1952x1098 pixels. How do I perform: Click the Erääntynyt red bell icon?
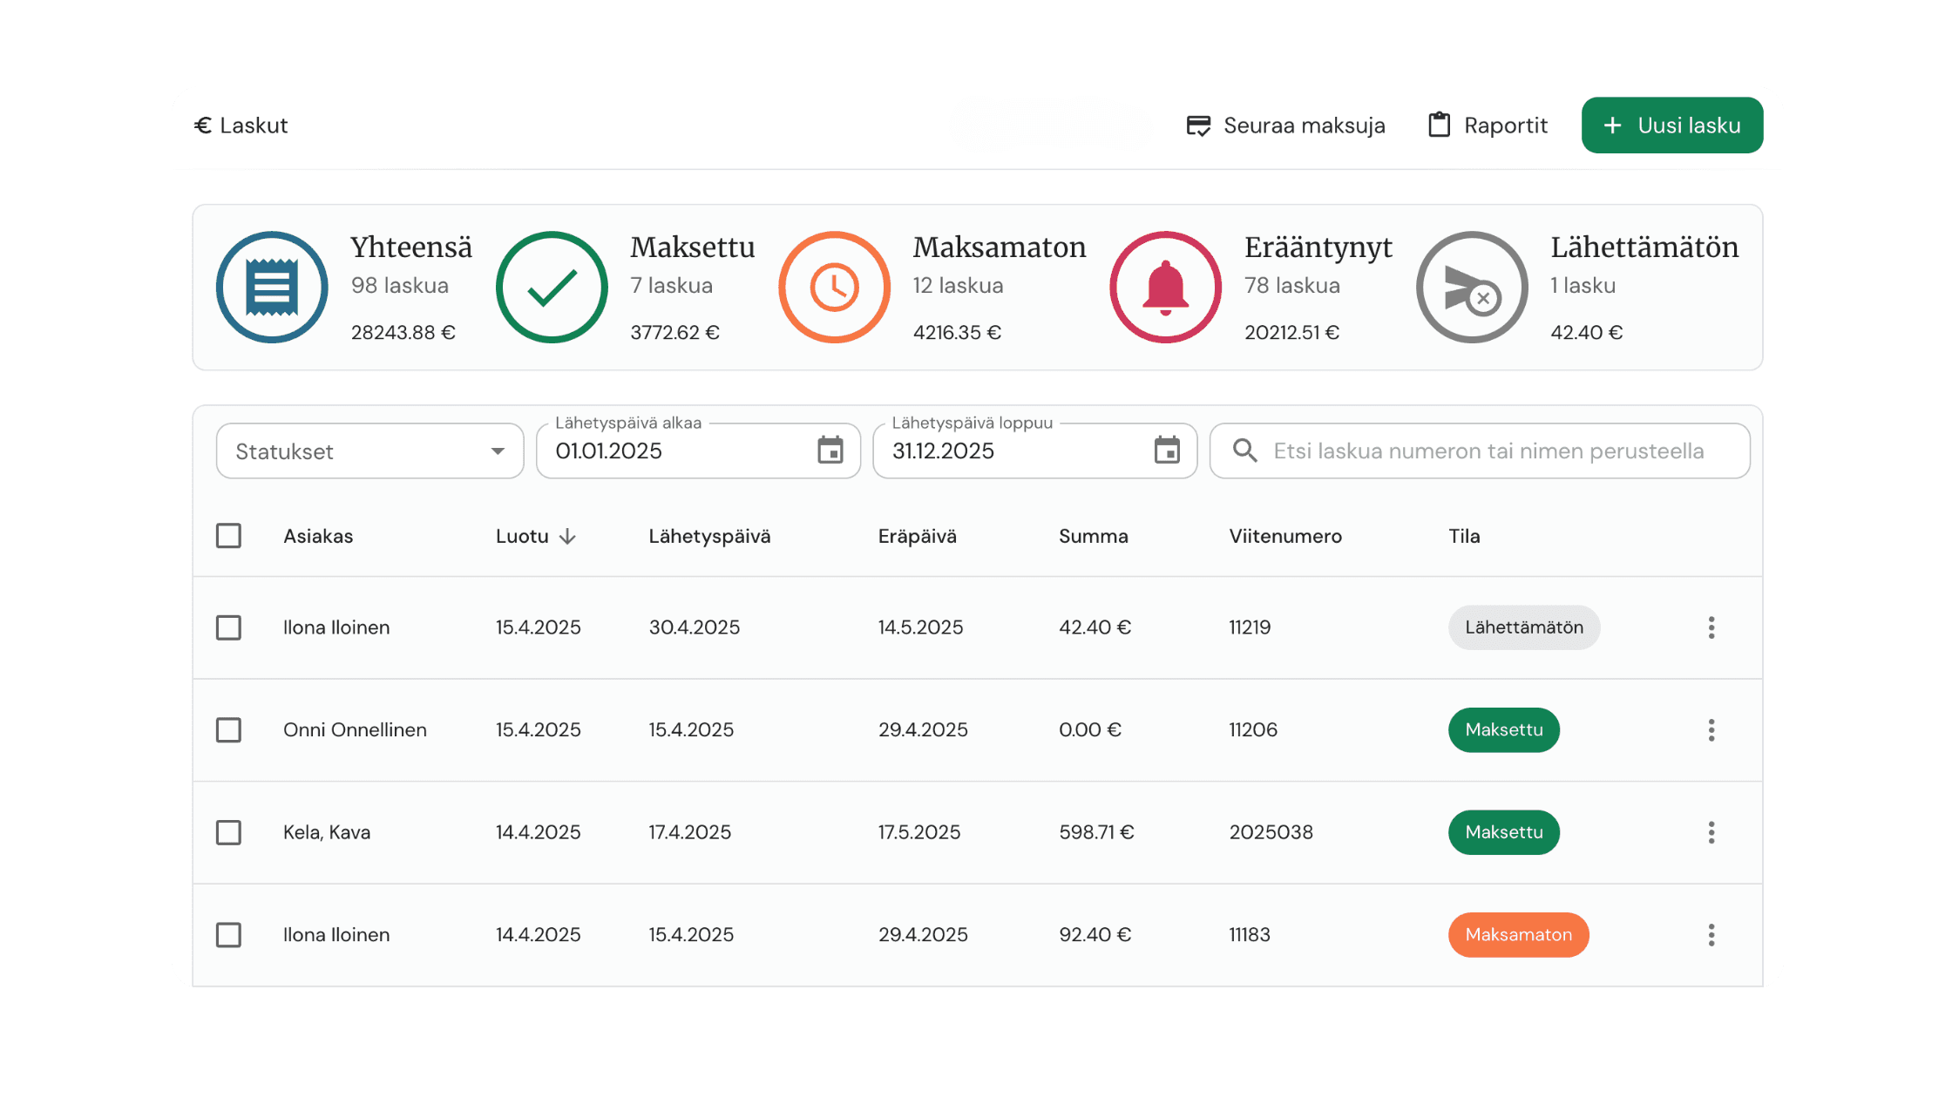click(x=1165, y=287)
